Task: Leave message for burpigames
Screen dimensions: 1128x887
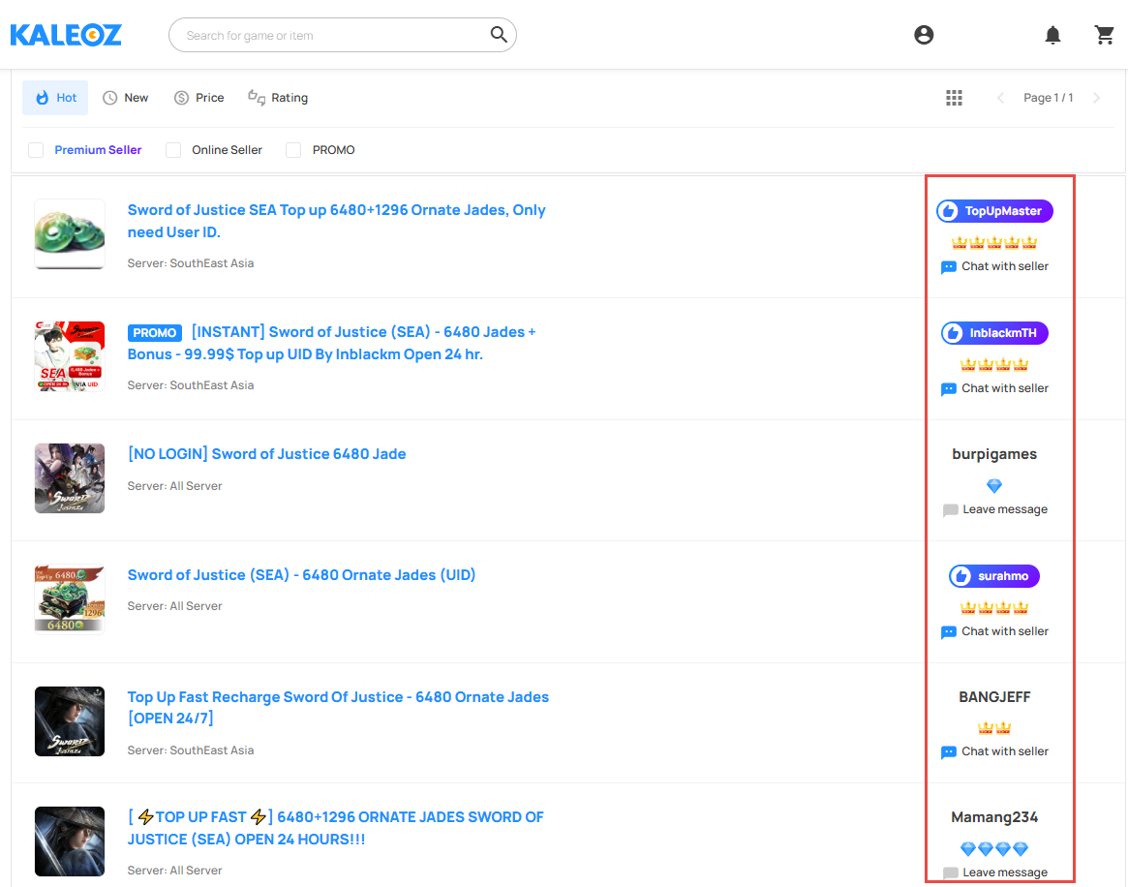Action: [994, 509]
